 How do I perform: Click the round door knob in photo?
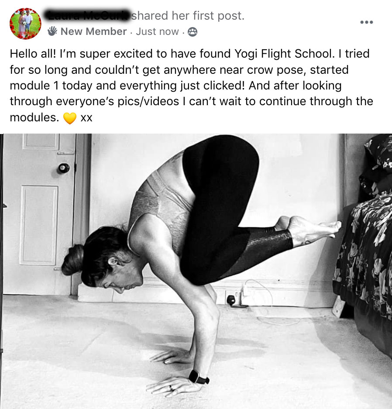click(63, 168)
